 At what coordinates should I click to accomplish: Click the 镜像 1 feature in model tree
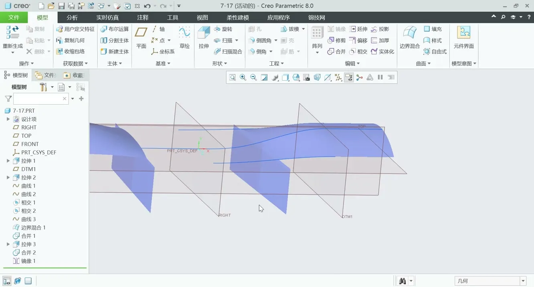click(28, 261)
